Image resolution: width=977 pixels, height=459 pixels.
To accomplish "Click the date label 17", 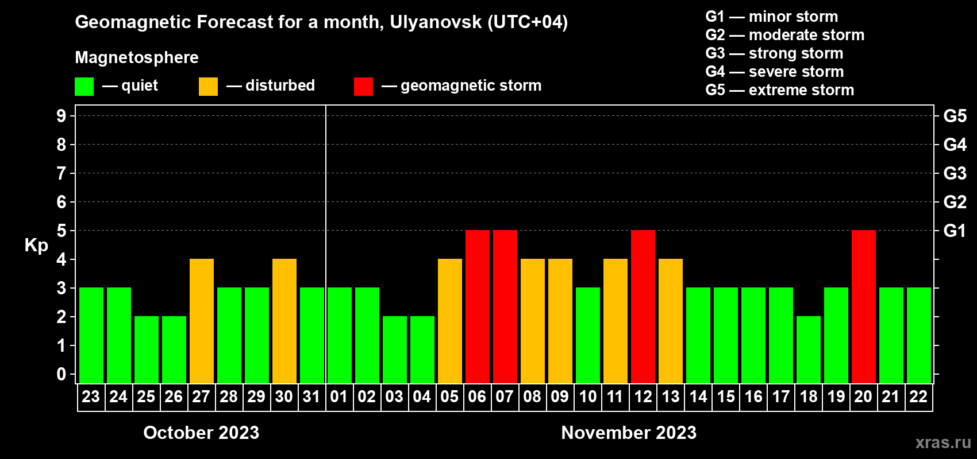I will (x=781, y=396).
